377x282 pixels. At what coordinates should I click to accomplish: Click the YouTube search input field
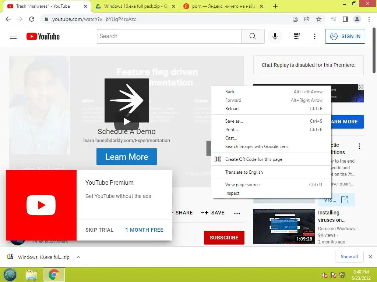point(169,36)
